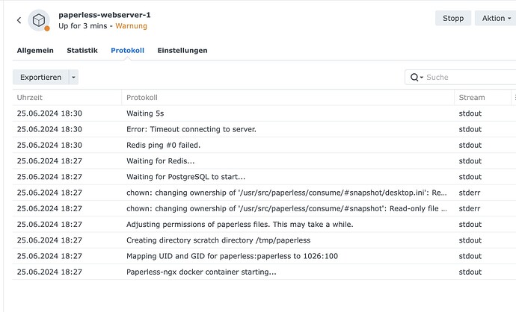The image size is (516, 312).
Task: Click the Protokoll column header
Action: point(288,98)
